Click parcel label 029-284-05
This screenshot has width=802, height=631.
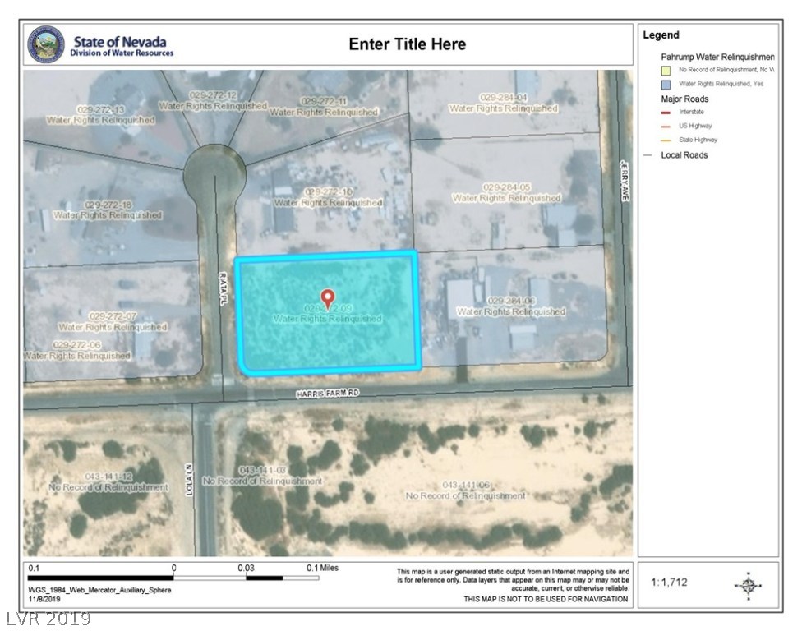pos(506,187)
